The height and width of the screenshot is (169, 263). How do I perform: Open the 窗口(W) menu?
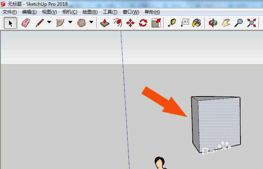coord(131,12)
